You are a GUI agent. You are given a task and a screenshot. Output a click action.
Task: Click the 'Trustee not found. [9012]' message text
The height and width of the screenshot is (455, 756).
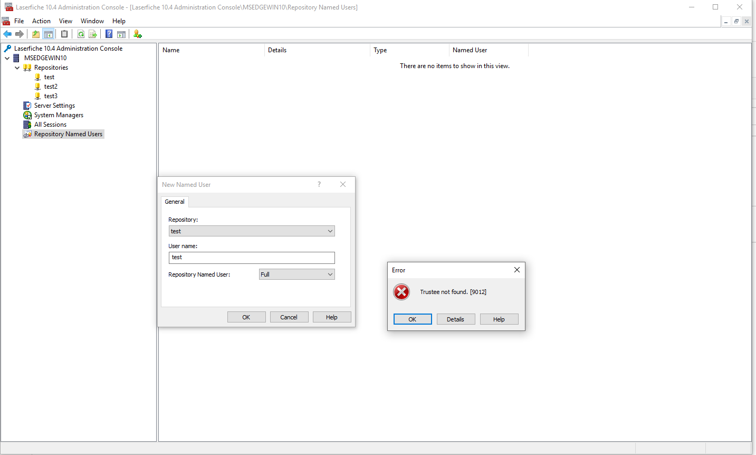[453, 292]
